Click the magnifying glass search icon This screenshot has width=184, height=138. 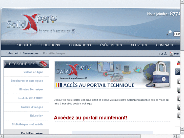point(169,33)
